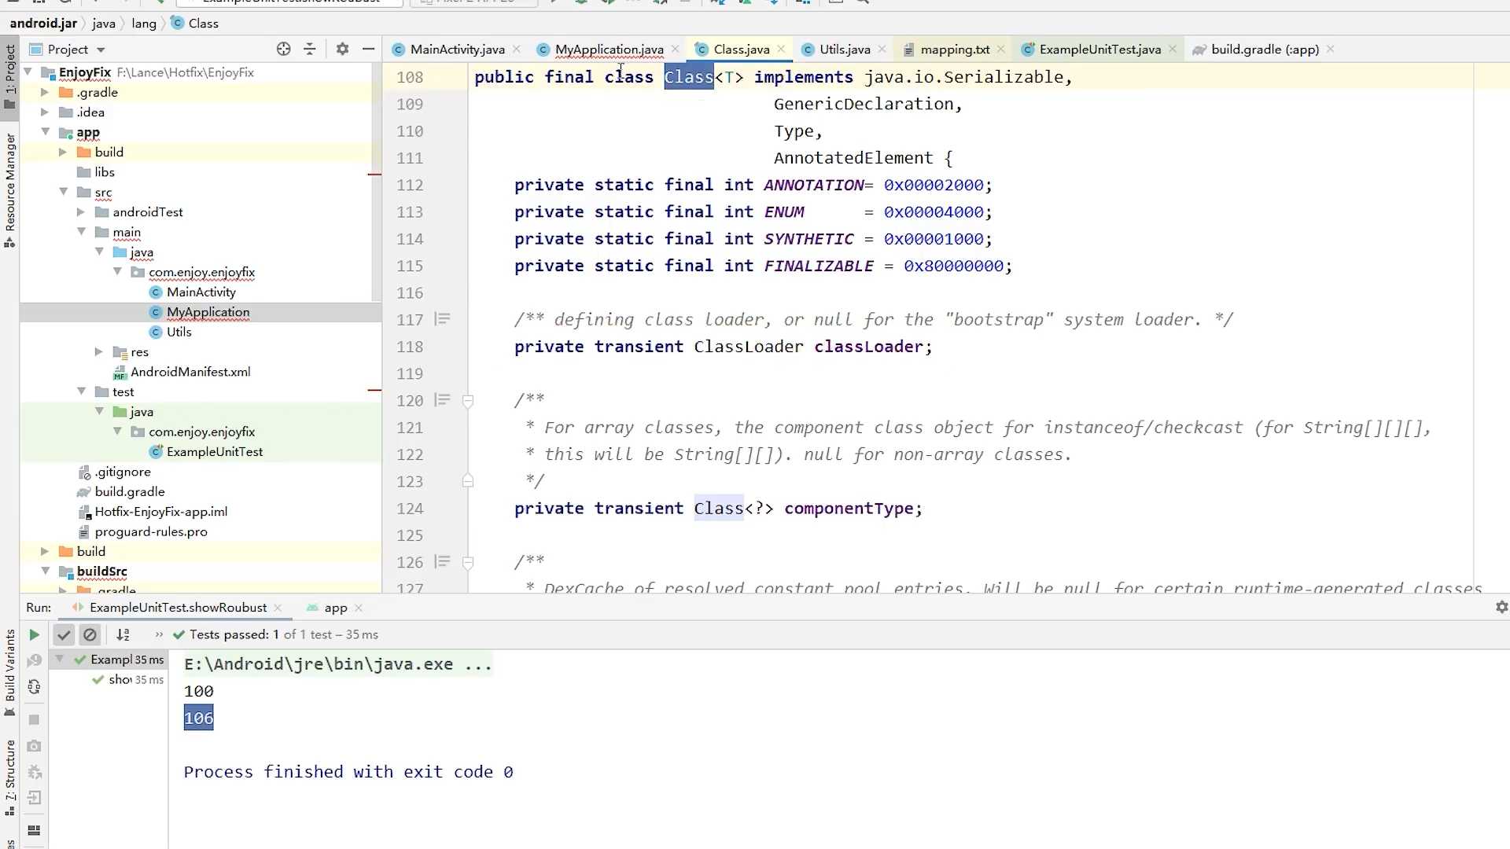The width and height of the screenshot is (1510, 849).
Task: Expand the androidTest folder
Action: [81, 212]
